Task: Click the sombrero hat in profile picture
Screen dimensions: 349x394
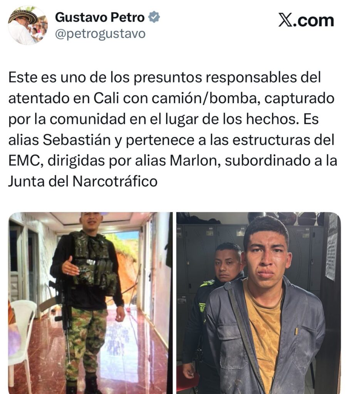Action: tap(23, 16)
